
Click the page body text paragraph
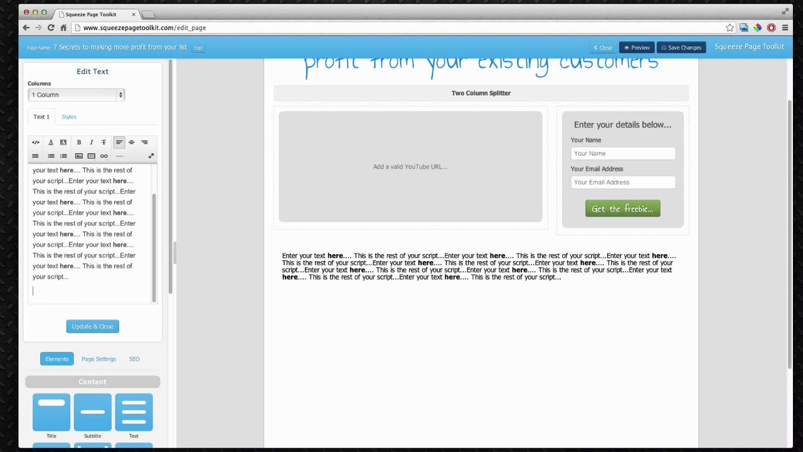click(479, 266)
